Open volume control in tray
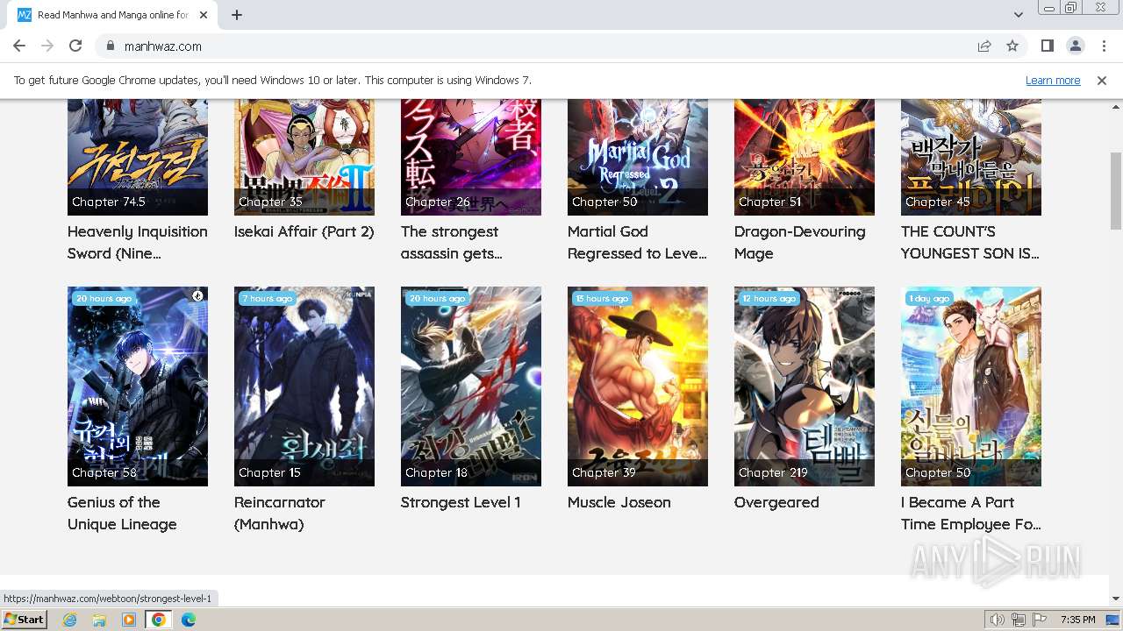 tap(998, 620)
